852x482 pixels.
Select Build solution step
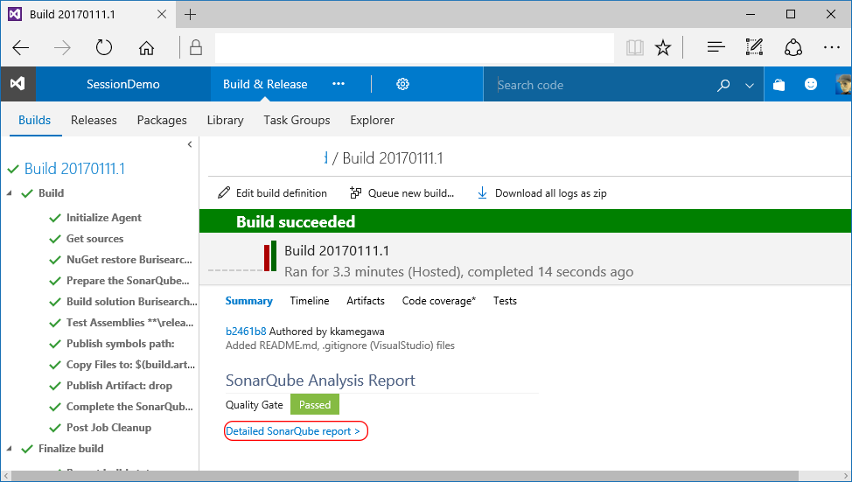pyautogui.click(x=131, y=302)
